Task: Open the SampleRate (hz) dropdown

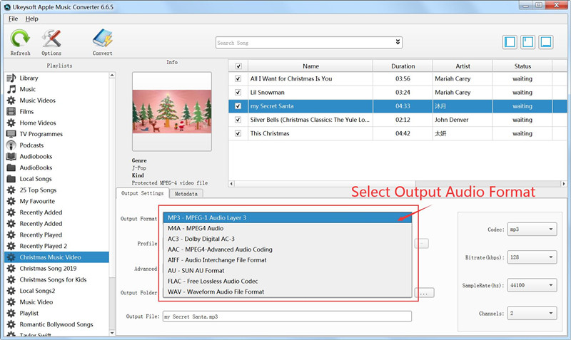Action: (x=532, y=285)
